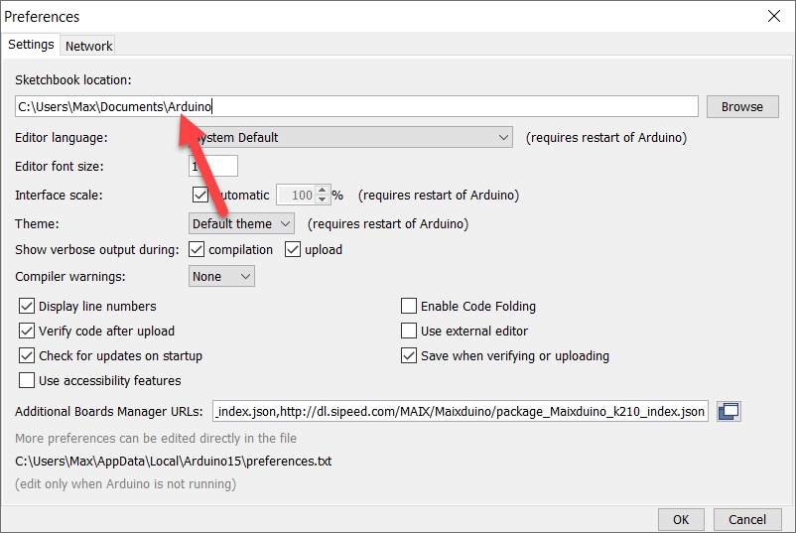
Task: Expand the Theme dropdown list
Action: (241, 224)
